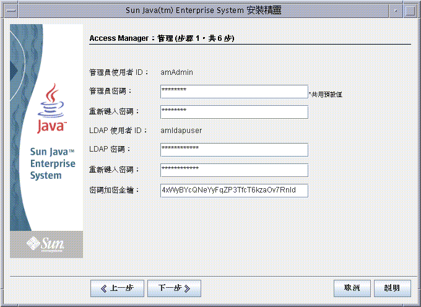Screen dimensions: 421x307
Task: Open help with the 說明 button
Action: [393, 288]
